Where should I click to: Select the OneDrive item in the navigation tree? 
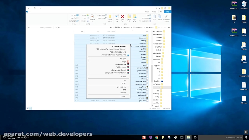pos(159,81)
